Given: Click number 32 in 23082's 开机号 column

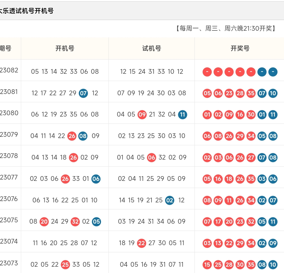Looking at the screenshot, I should (x=63, y=72).
